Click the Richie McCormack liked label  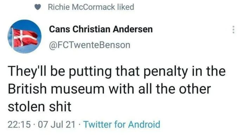coord(91,7)
